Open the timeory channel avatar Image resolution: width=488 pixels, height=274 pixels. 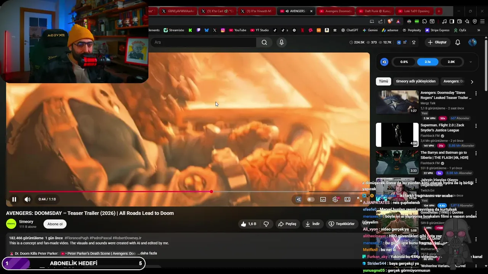point(11,224)
